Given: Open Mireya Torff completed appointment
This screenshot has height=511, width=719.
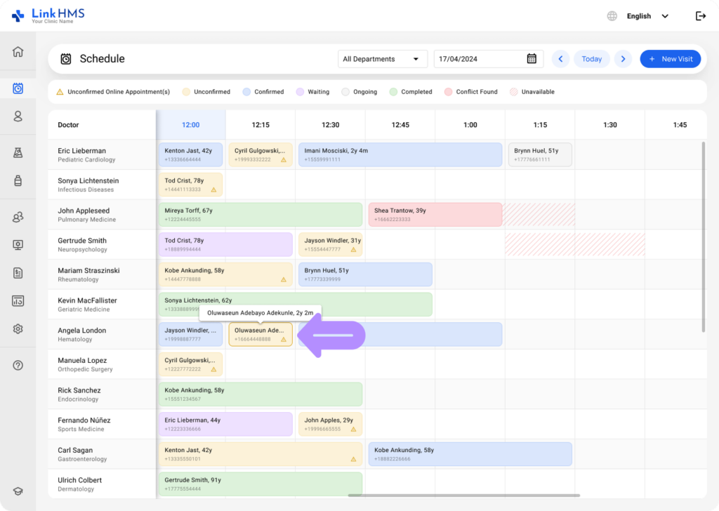Looking at the screenshot, I should [x=260, y=215].
